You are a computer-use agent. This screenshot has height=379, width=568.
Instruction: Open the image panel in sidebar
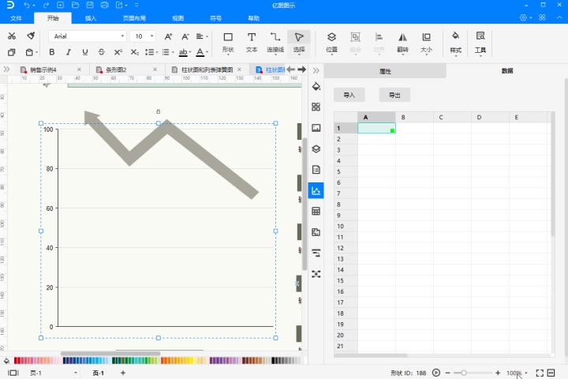(316, 128)
